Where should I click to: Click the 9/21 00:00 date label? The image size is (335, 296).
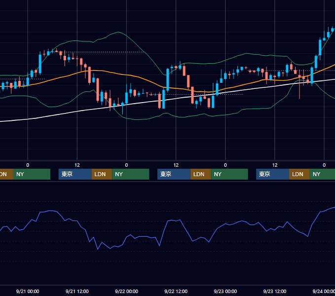point(28,291)
